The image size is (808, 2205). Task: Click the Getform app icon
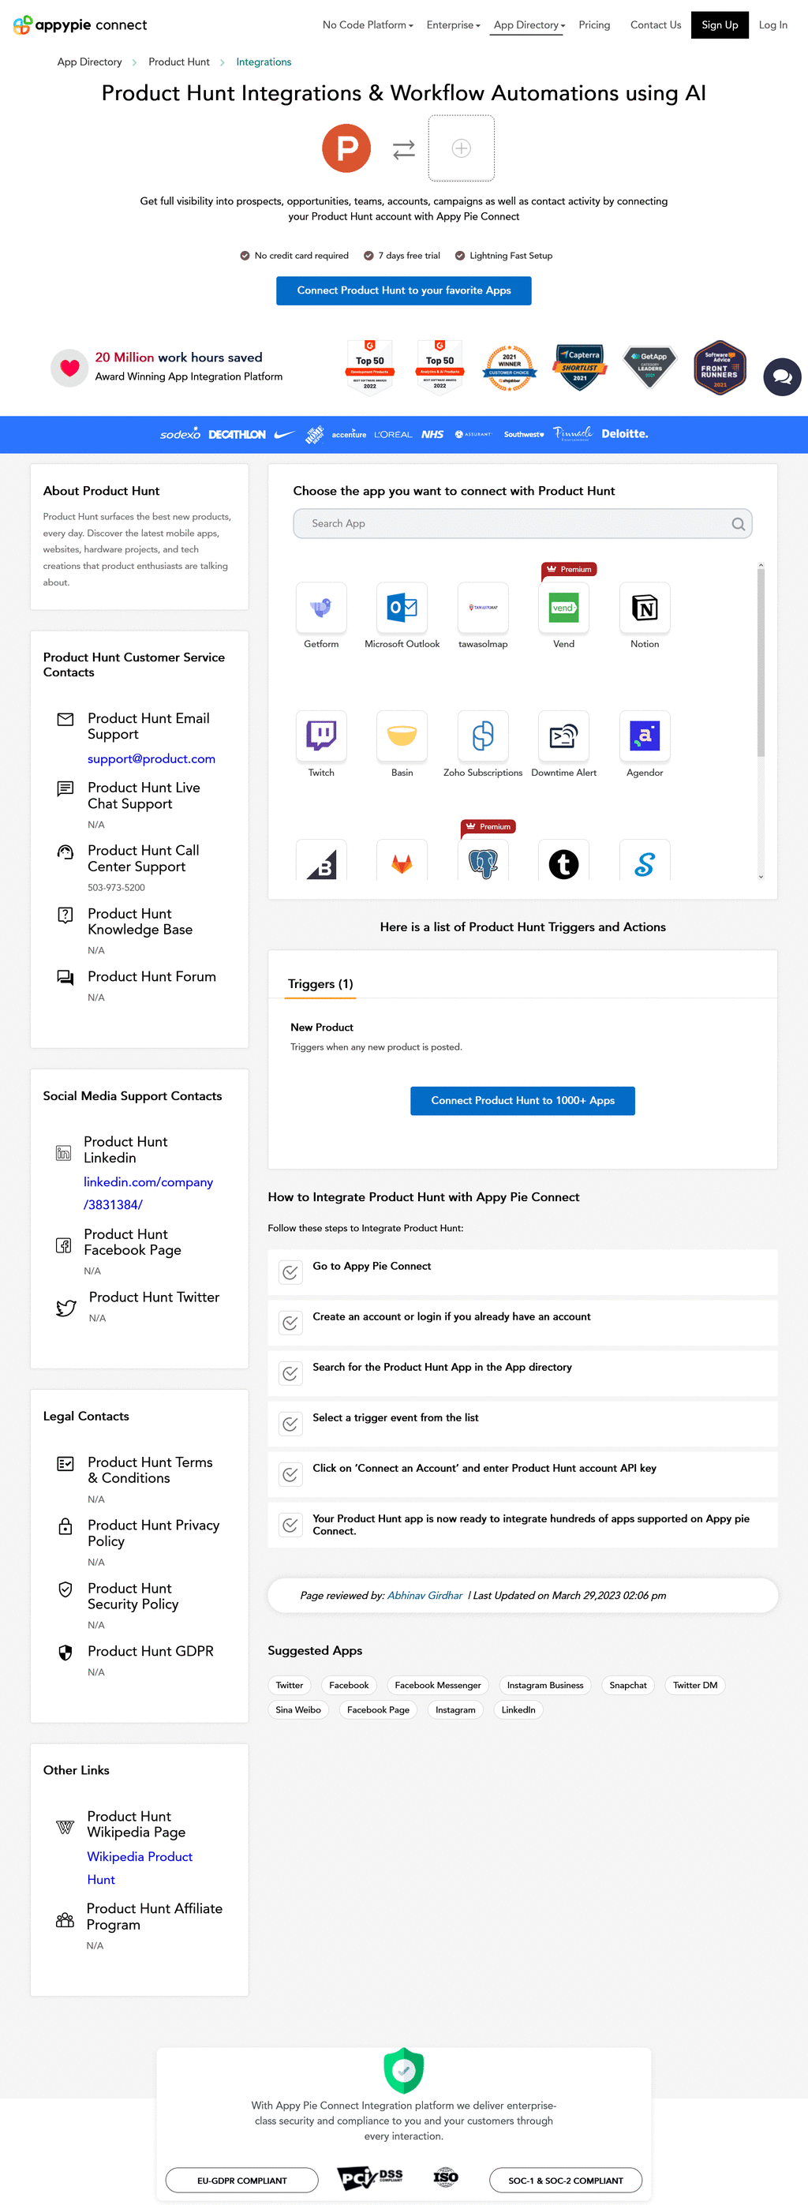coord(321,607)
